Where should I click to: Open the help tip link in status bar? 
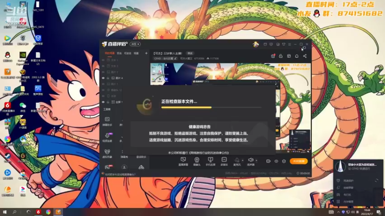120,174
